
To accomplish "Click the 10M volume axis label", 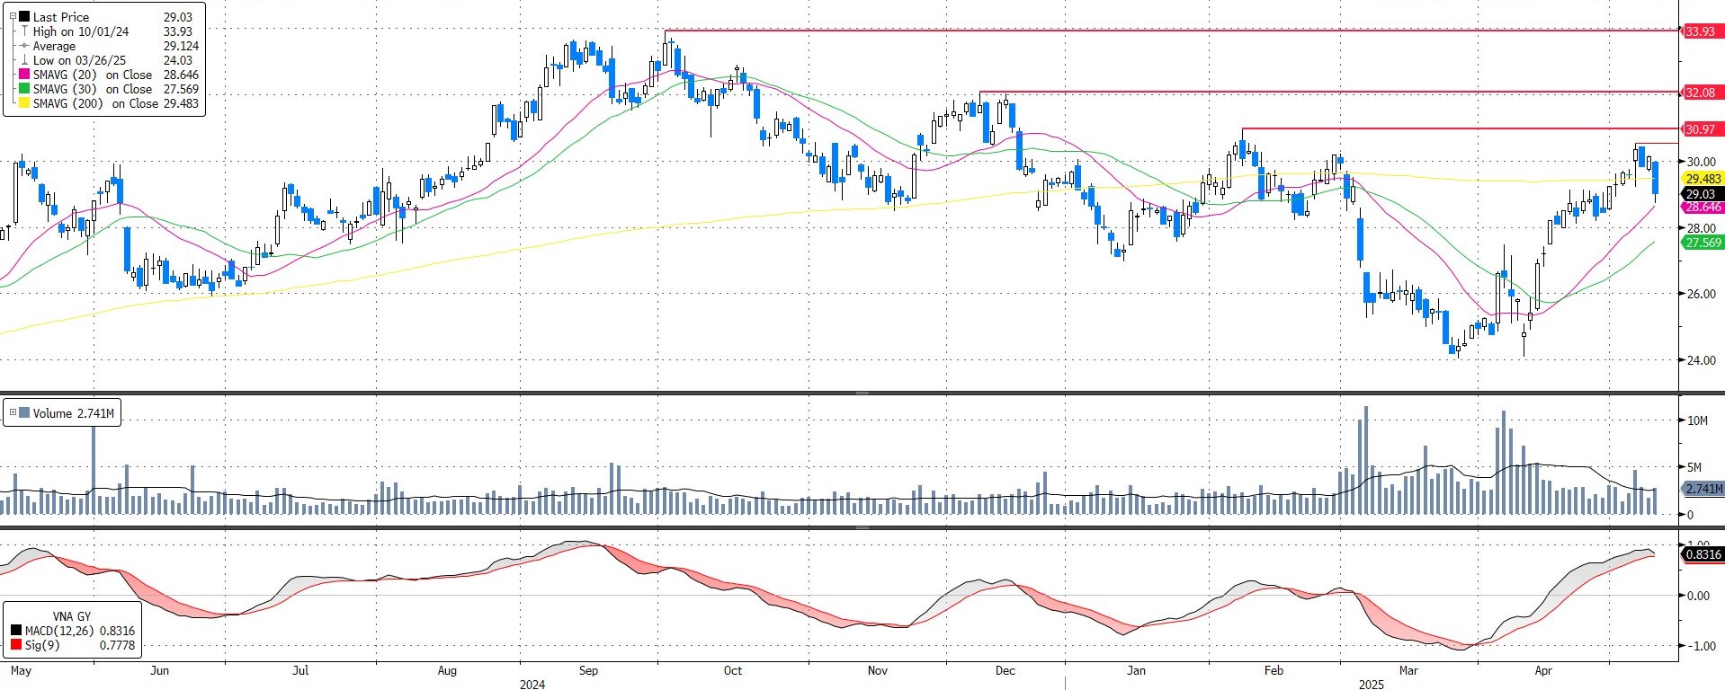I will click(1697, 420).
